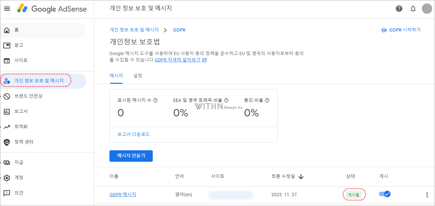Open the notifications bell
The width and height of the screenshot is (435, 206).
pos(413,9)
